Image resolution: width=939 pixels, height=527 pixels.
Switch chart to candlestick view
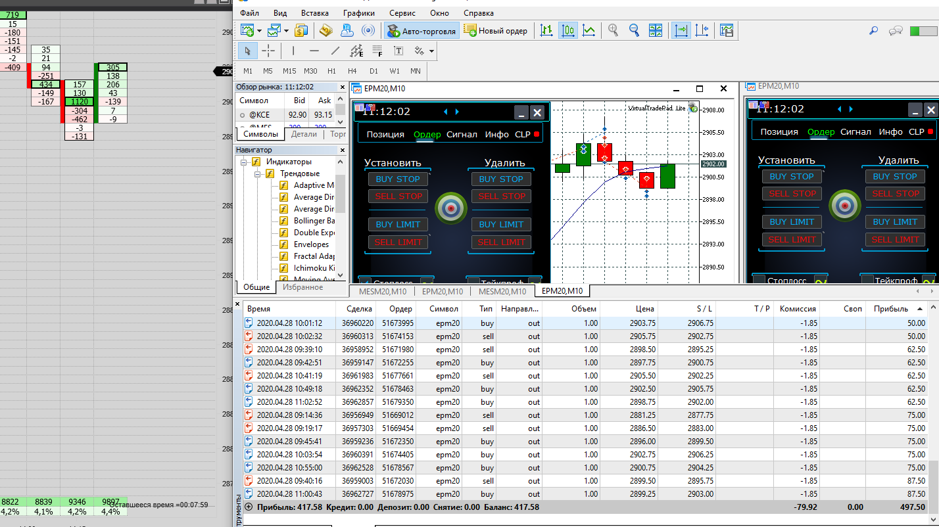567,30
